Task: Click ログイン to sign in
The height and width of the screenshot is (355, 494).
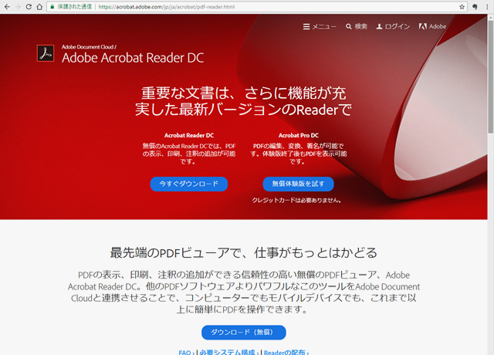Action: [x=393, y=26]
